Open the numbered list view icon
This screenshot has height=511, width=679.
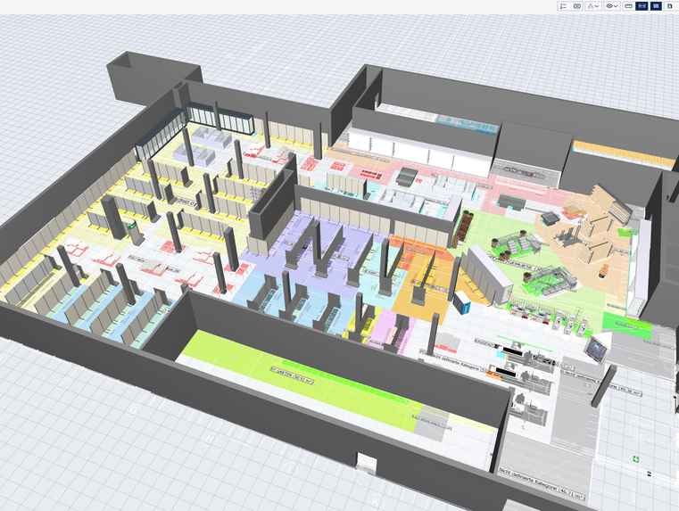pyautogui.click(x=563, y=6)
